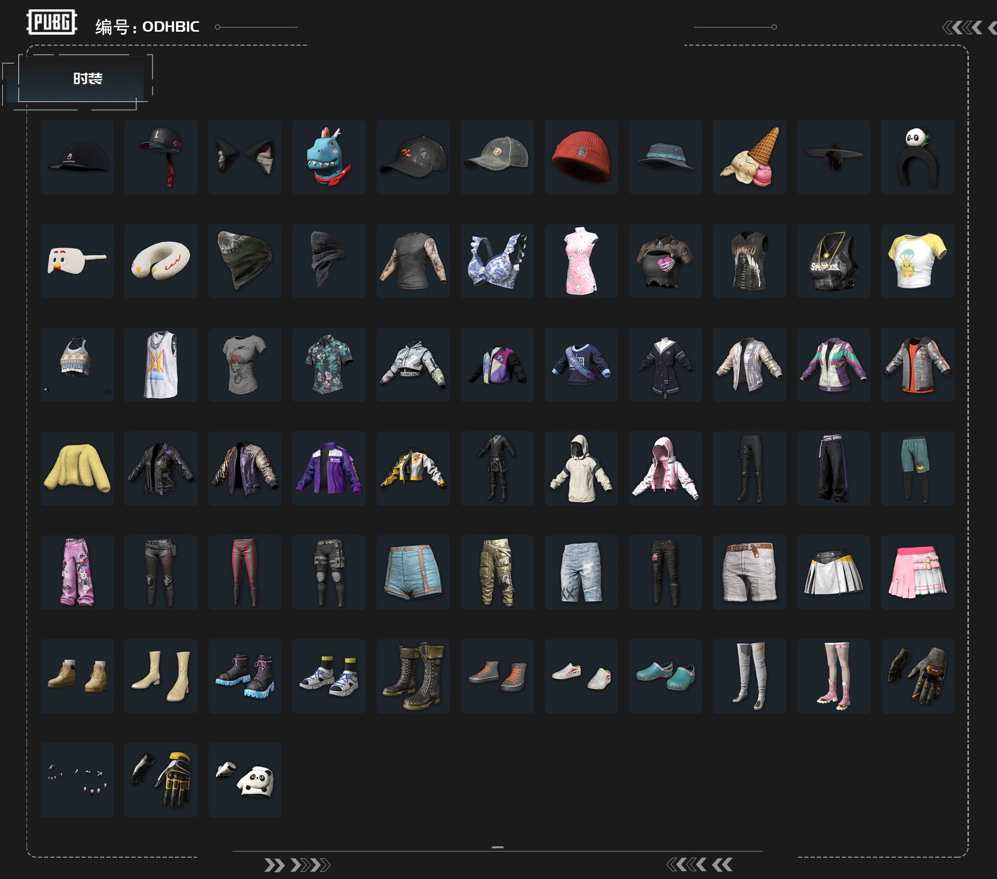The height and width of the screenshot is (879, 997).
Task: Select the pink fishnet stockings with boots
Action: (833, 676)
